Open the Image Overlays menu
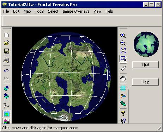 point(76,11)
